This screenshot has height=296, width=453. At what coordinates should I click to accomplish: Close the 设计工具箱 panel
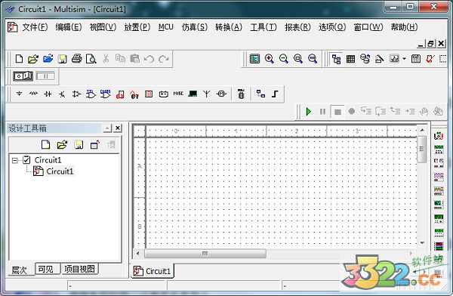pos(118,128)
